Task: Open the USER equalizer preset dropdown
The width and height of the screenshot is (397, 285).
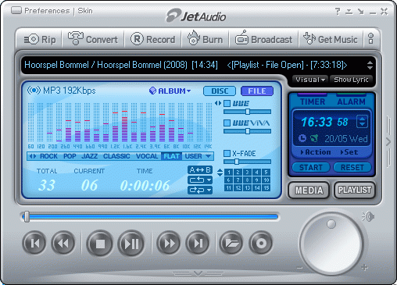Action: [198, 156]
